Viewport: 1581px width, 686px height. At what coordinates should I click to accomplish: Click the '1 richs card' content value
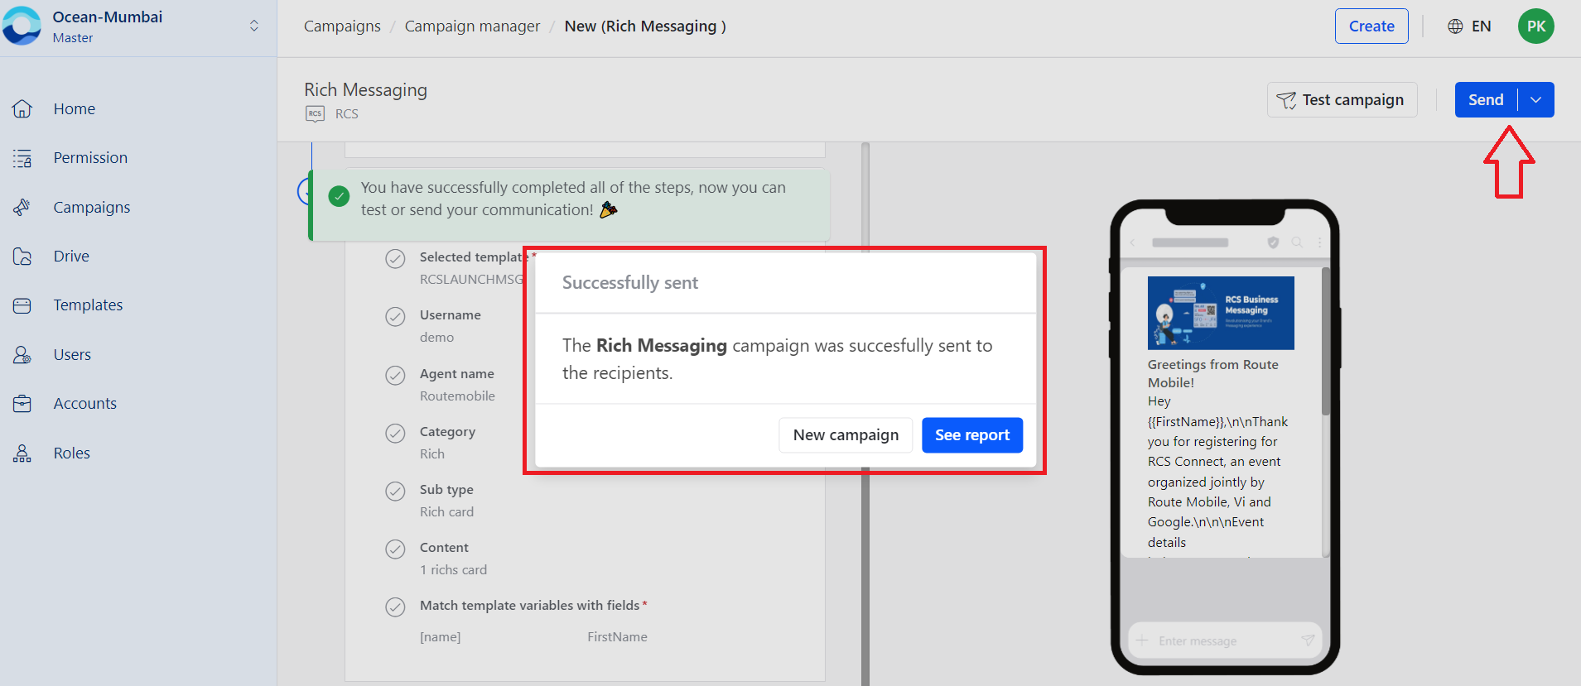click(x=453, y=570)
